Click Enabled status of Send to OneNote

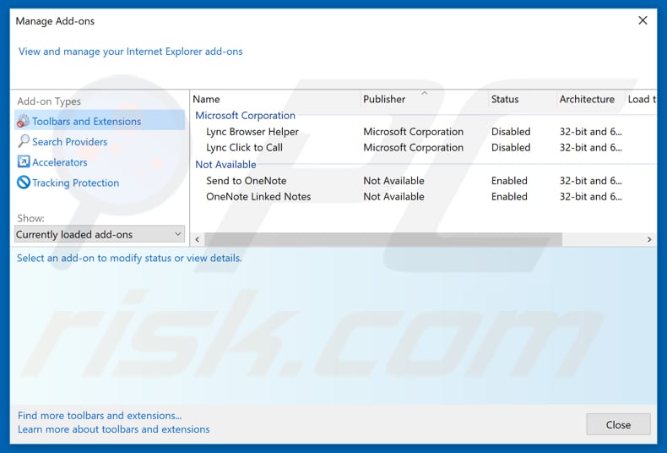pos(509,181)
